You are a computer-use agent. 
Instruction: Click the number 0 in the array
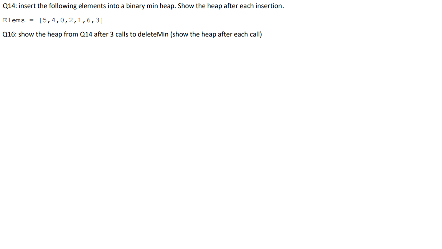(x=62, y=20)
